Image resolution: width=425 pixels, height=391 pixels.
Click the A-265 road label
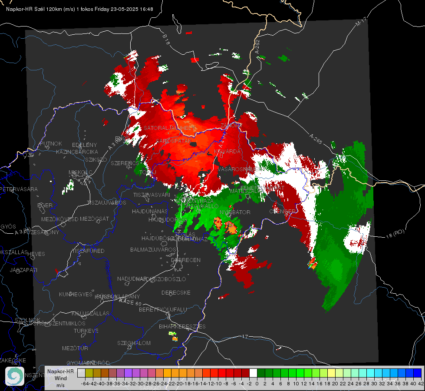pos(316,139)
